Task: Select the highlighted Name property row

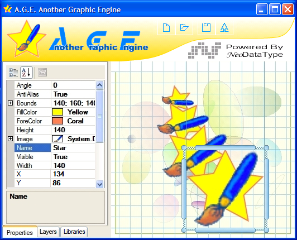Action: (x=32, y=148)
